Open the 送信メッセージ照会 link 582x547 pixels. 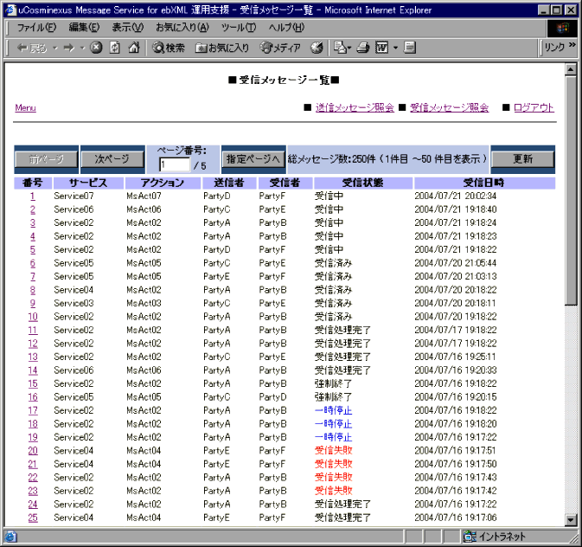click(355, 108)
